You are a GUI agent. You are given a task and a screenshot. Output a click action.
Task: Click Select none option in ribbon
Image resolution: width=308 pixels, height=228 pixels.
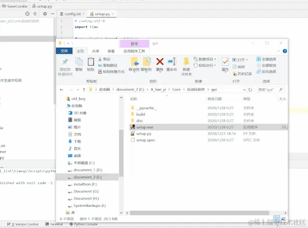tap(266, 65)
